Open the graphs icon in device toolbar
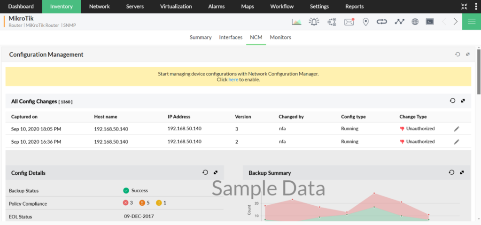 [x=296, y=22]
